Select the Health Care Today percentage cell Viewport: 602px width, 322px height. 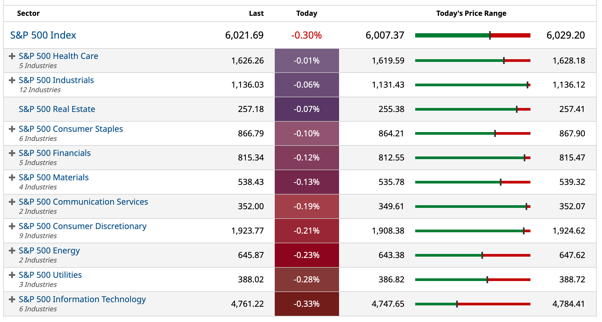click(x=307, y=61)
